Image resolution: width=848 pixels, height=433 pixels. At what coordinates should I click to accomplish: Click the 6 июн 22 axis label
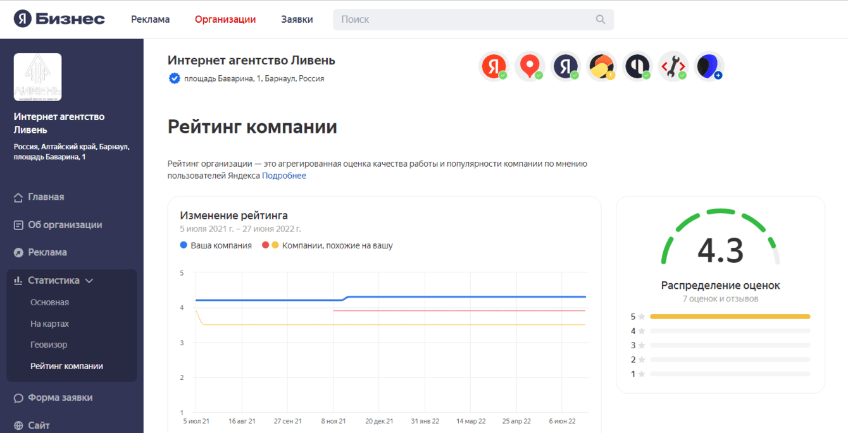(563, 421)
